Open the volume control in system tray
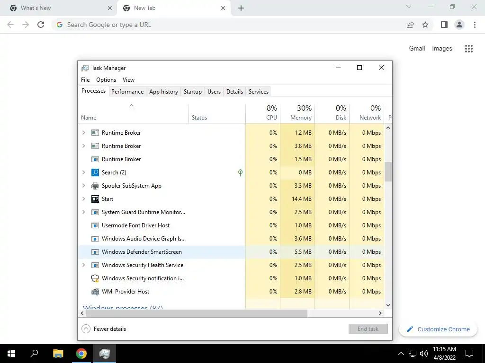The width and height of the screenshot is (485, 363). [424, 354]
